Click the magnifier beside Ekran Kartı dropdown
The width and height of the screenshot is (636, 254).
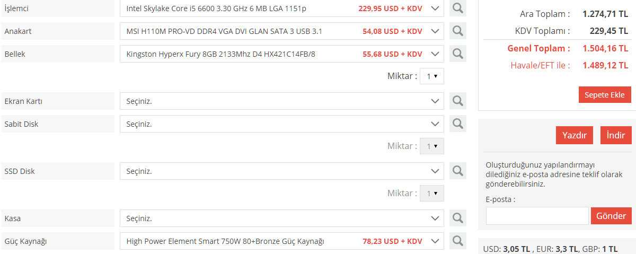pos(457,101)
